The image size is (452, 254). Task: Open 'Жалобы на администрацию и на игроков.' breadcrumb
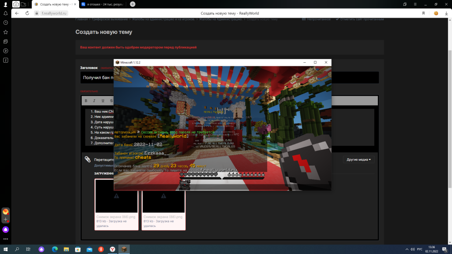click(163, 19)
